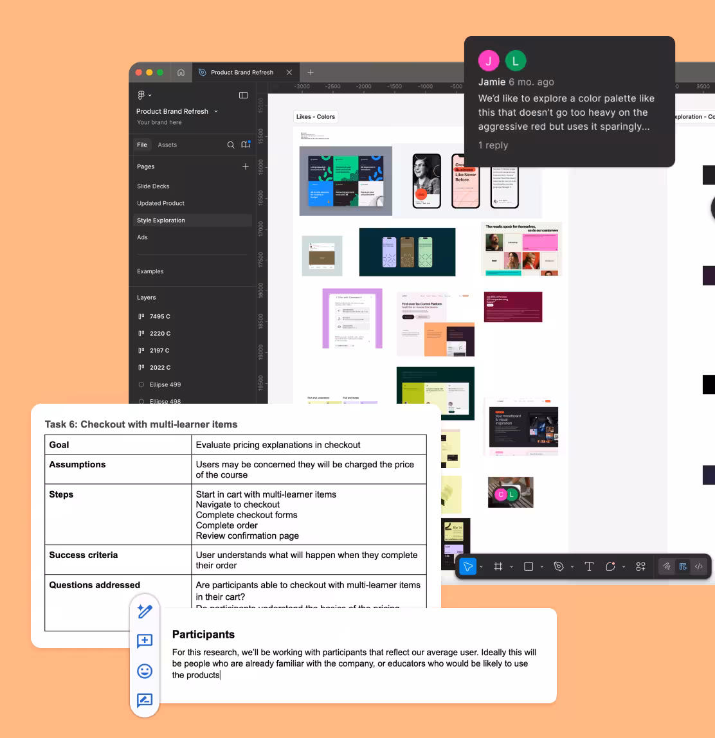Select the Ellipse 499 layer
715x738 pixels.
(165, 384)
